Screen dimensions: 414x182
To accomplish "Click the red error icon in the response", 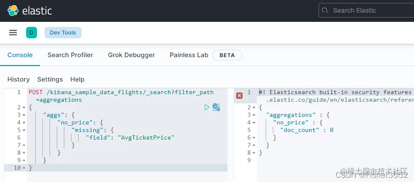I will click(x=239, y=95).
